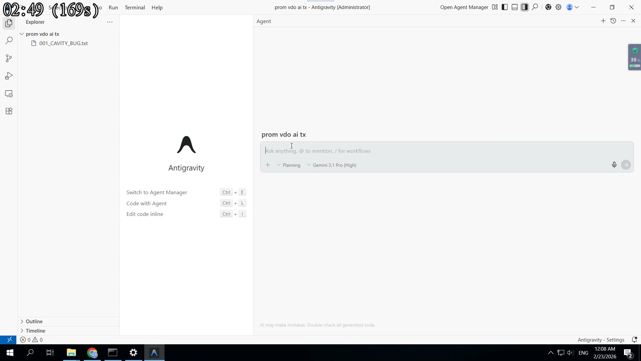Image resolution: width=641 pixels, height=361 pixels.
Task: Start a new Agent conversation
Action: [603, 21]
